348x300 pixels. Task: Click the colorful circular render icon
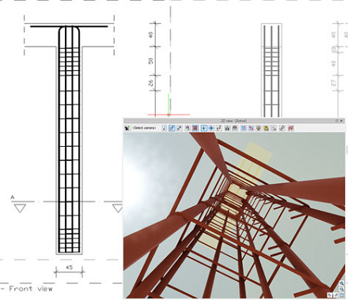point(187,128)
